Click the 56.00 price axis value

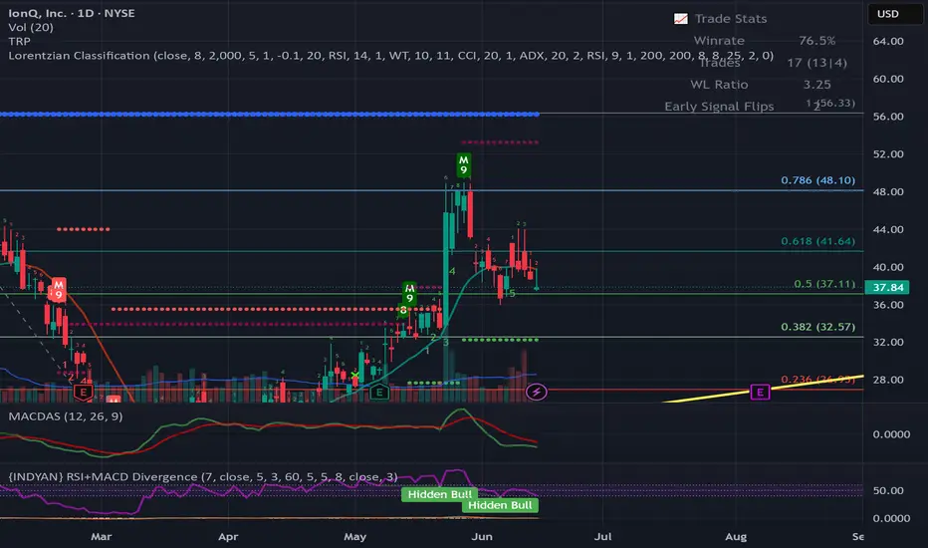[x=888, y=117]
